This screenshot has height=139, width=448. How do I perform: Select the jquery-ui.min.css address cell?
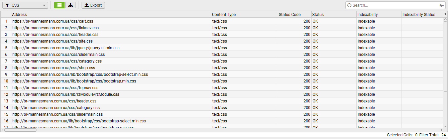66,48
